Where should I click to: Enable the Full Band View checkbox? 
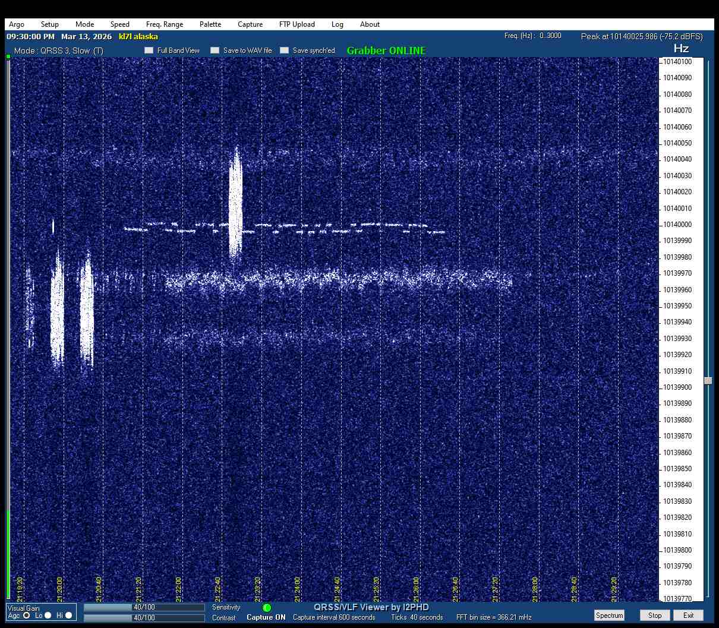coord(149,51)
